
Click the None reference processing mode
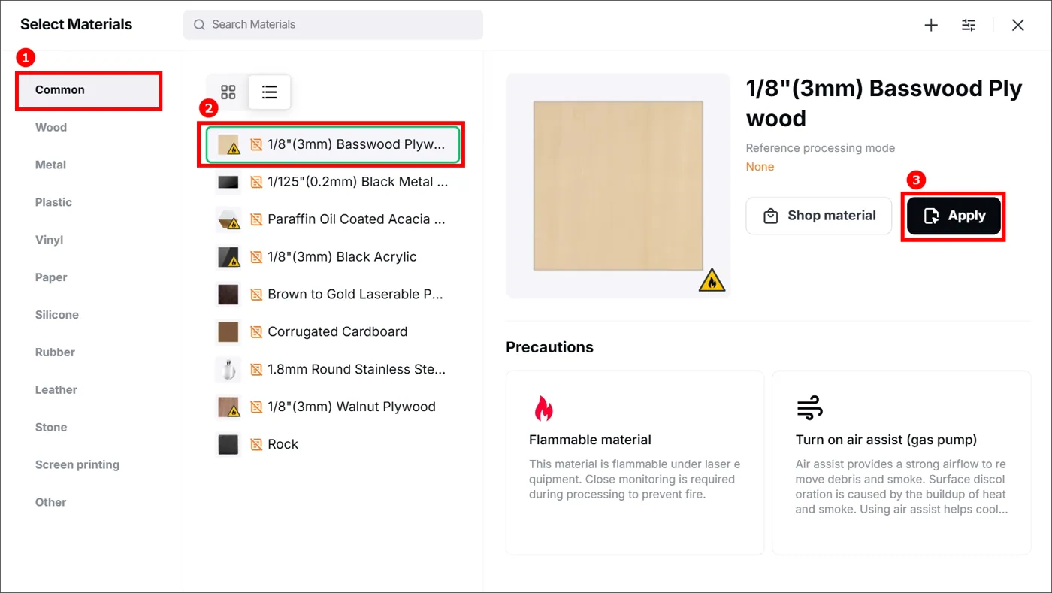(x=760, y=167)
